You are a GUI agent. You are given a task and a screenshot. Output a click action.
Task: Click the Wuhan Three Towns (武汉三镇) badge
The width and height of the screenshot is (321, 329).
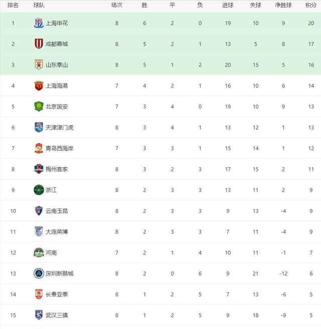point(39,315)
